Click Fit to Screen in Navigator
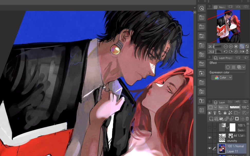 247,46
